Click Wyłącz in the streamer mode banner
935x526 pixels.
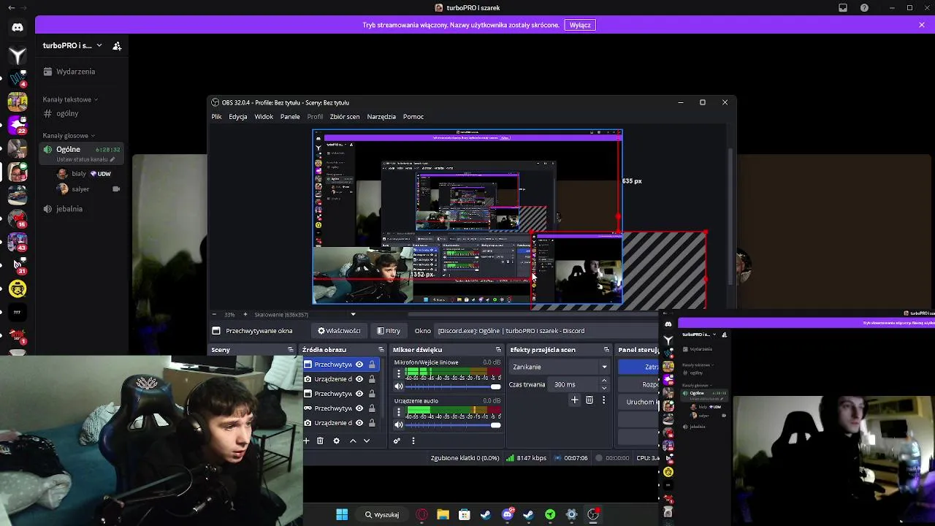(x=580, y=25)
